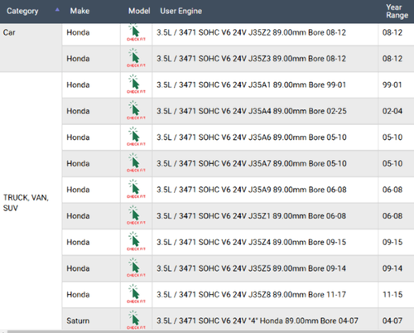Sort by the Make column header

click(x=79, y=11)
